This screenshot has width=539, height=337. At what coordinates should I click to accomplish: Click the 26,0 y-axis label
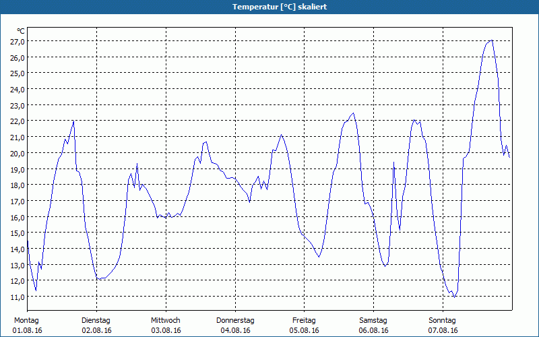click(18, 58)
